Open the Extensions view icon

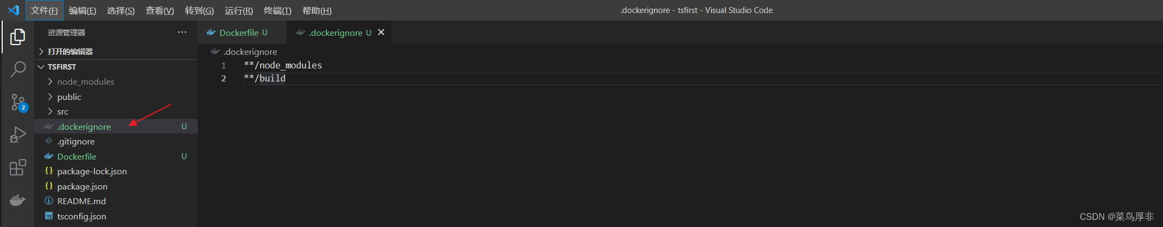(17, 167)
